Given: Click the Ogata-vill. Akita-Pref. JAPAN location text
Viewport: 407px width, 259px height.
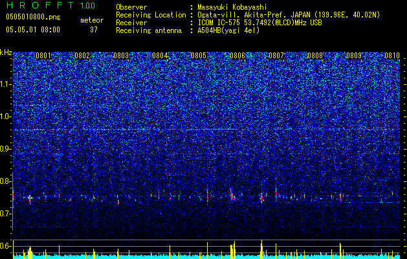Looking at the screenshot, I should pyautogui.click(x=289, y=15).
